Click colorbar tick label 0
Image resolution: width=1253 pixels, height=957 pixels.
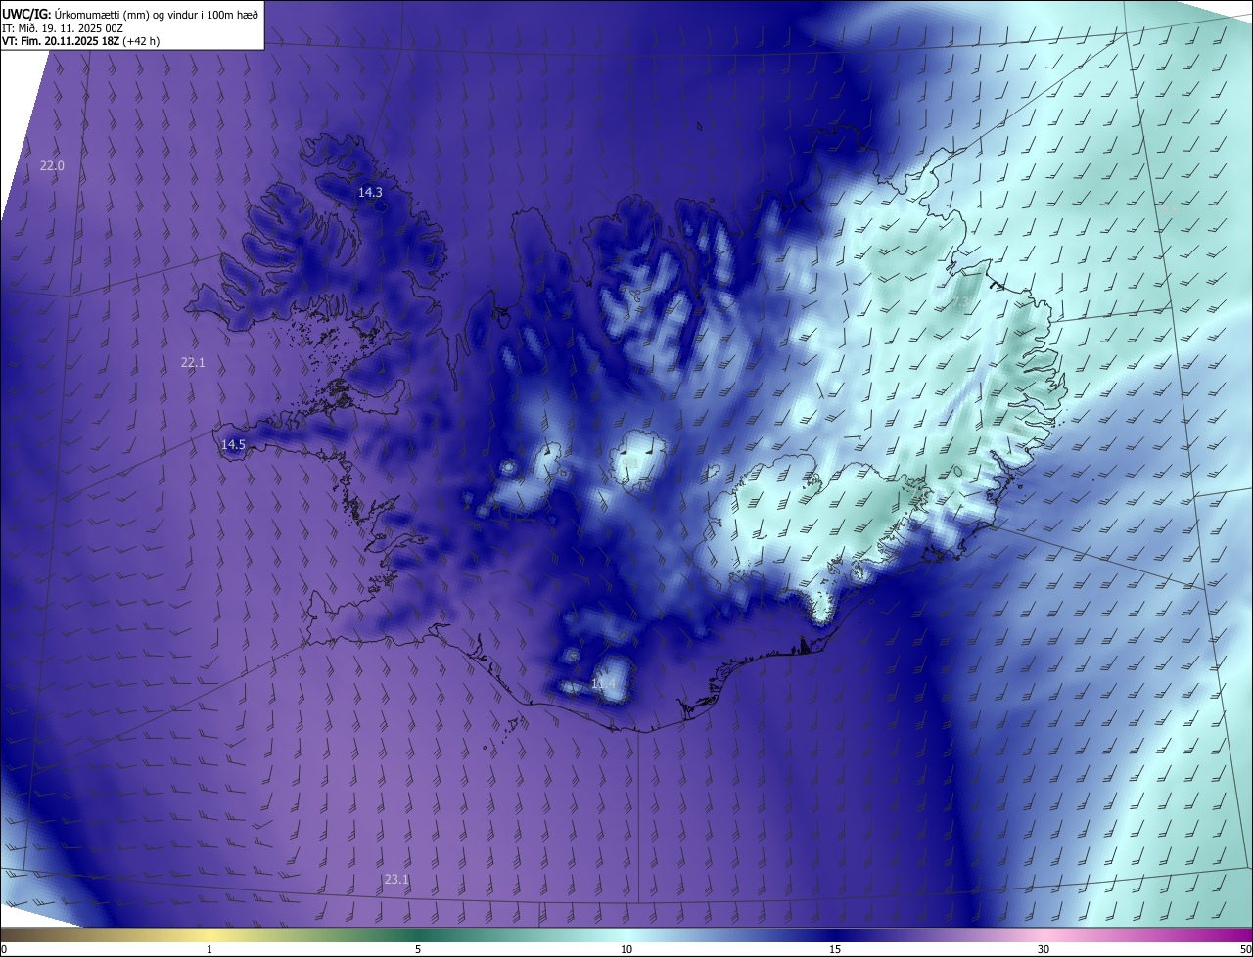(4, 949)
